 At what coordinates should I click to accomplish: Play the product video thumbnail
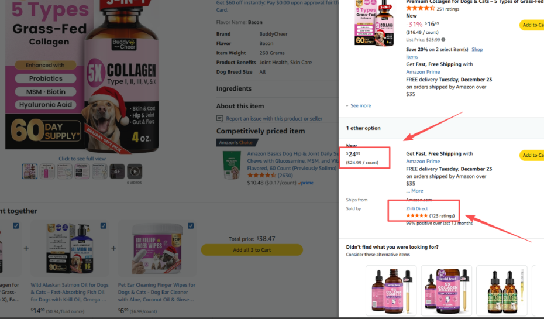(x=135, y=171)
